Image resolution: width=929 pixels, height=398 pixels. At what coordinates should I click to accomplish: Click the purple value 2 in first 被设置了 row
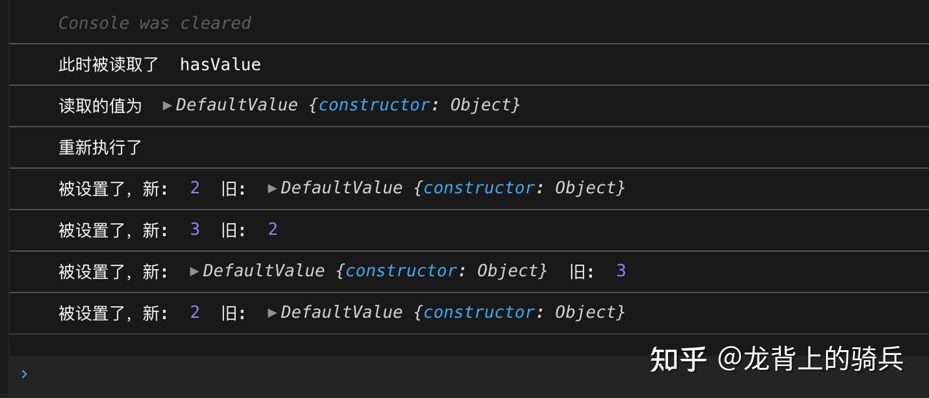194,188
